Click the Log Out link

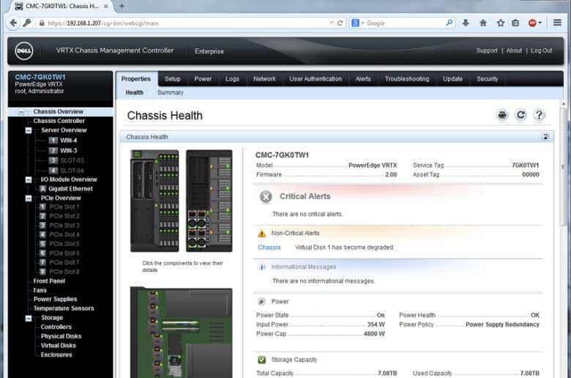pos(541,51)
